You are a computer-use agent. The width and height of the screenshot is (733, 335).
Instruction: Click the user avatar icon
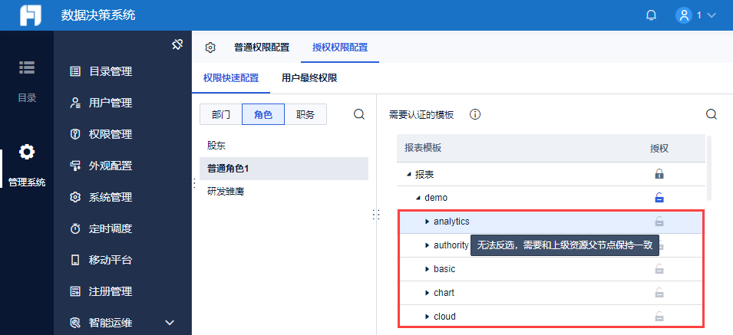(x=683, y=15)
